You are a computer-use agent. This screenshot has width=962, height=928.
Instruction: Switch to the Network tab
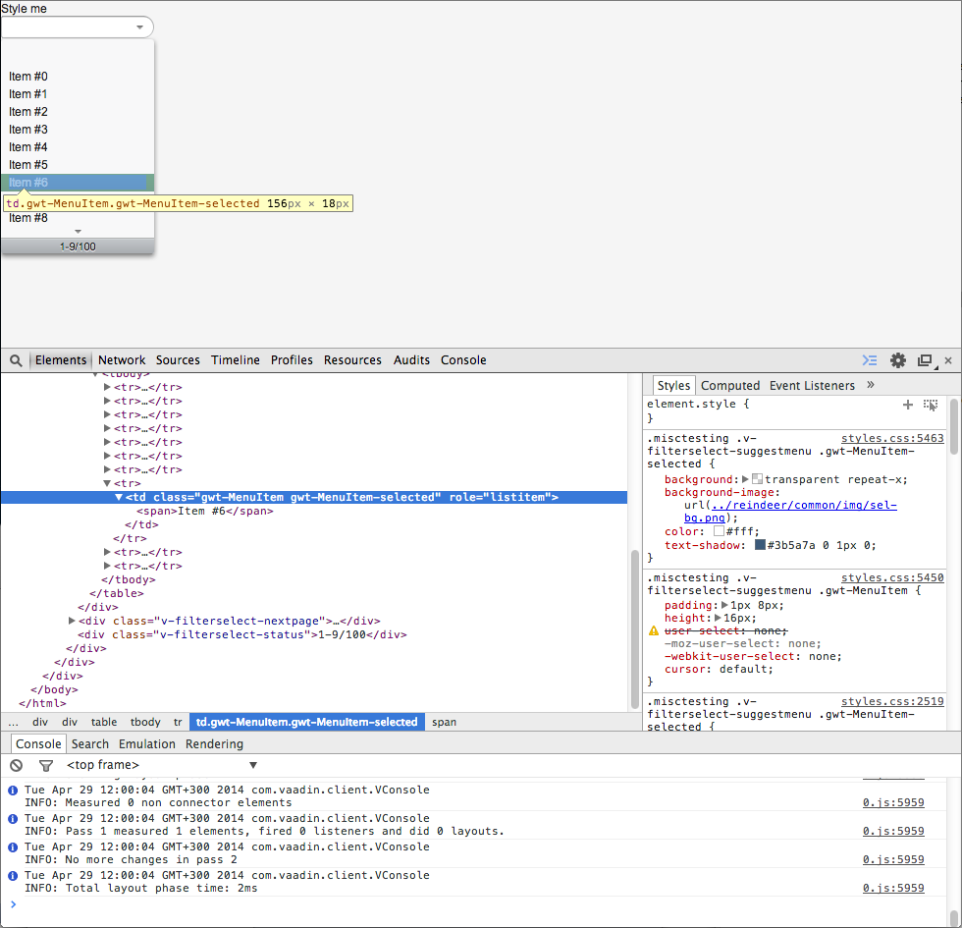pyautogui.click(x=122, y=360)
